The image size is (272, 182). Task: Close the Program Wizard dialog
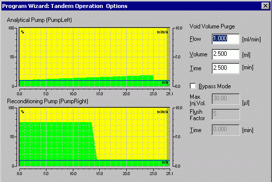(x=265, y=6)
